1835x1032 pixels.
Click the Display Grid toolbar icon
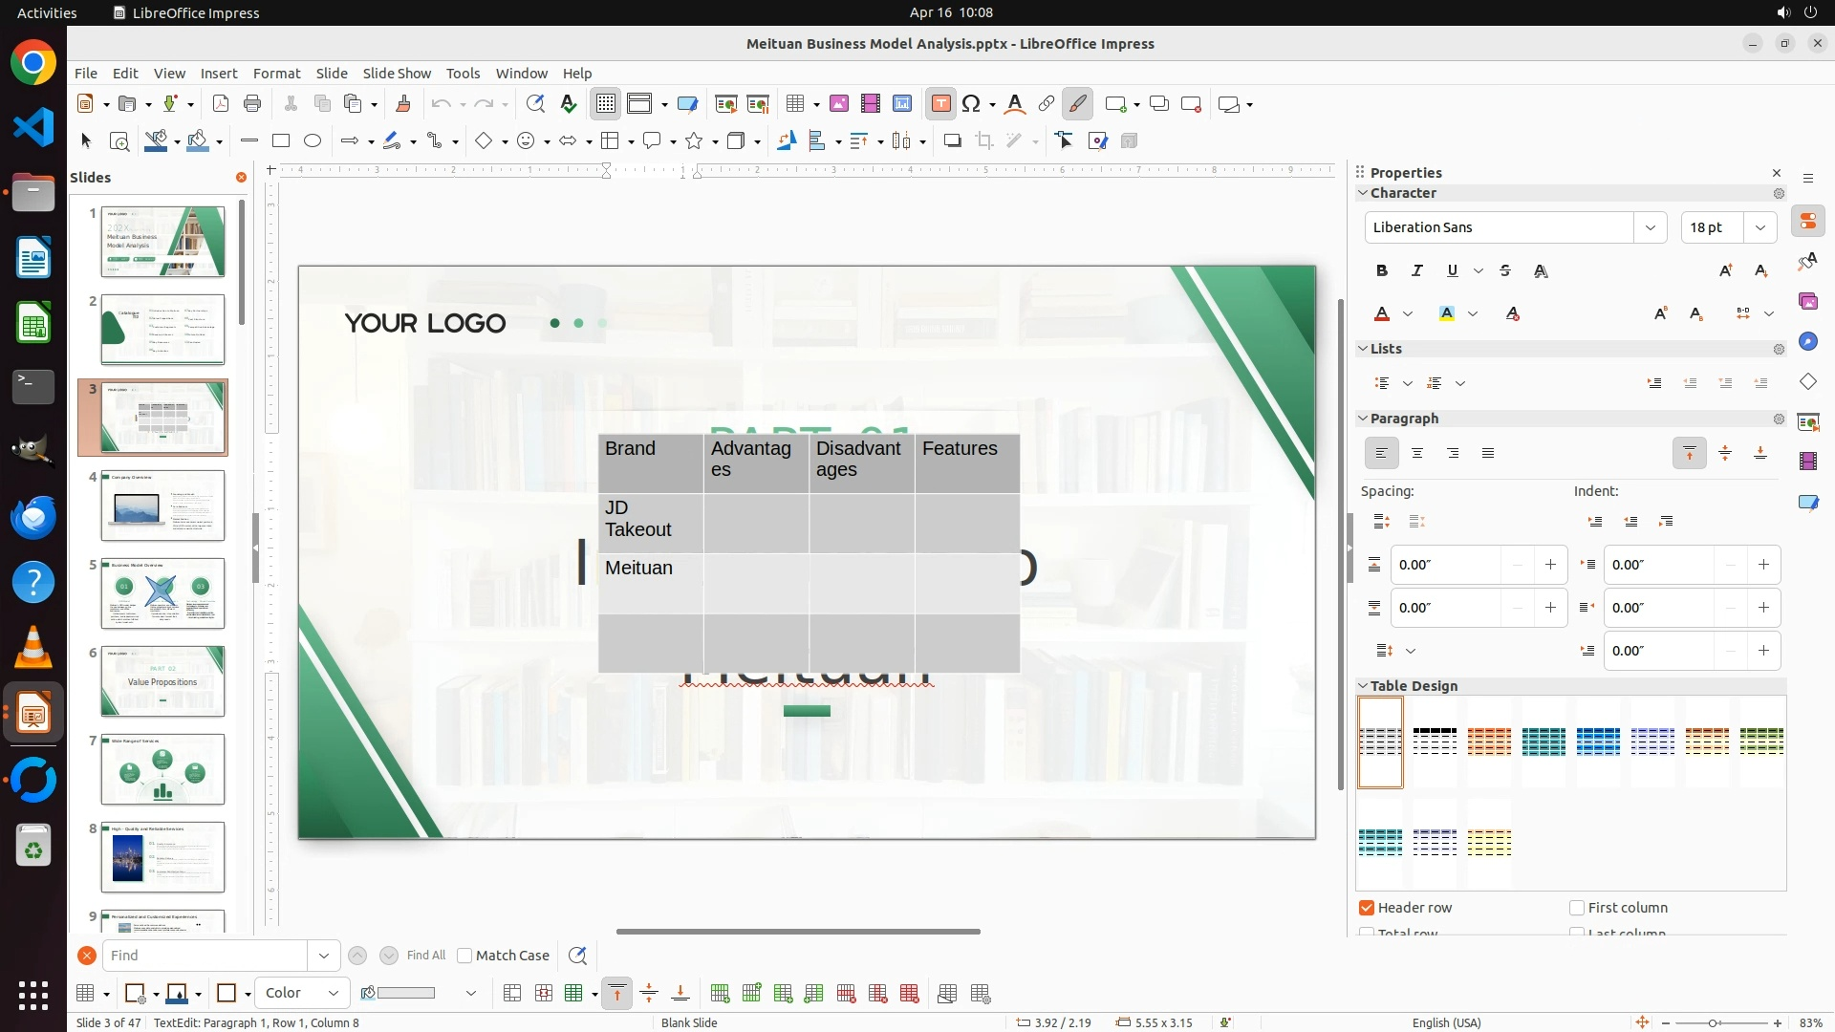pyautogui.click(x=606, y=104)
